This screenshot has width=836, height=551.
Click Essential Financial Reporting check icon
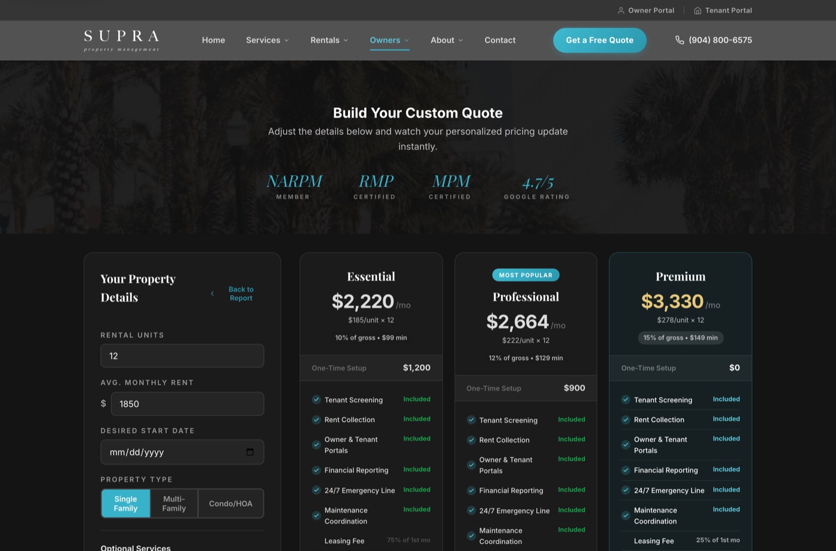pyautogui.click(x=316, y=470)
